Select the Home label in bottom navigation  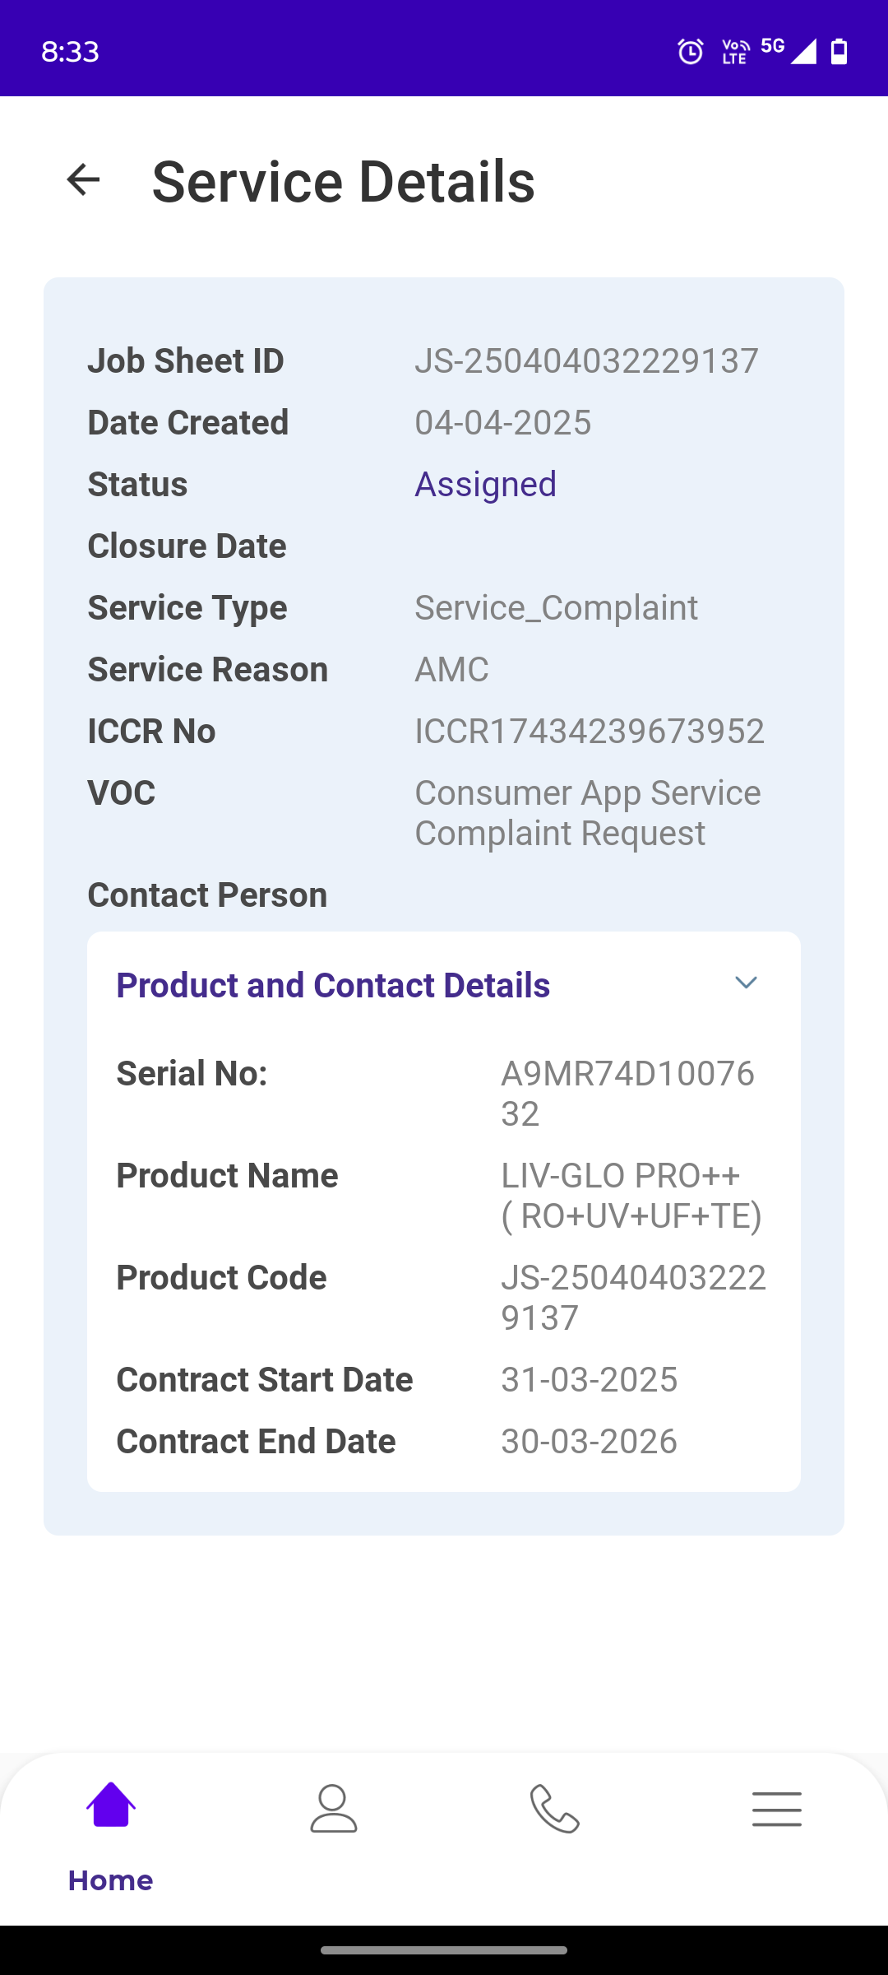click(x=111, y=1880)
